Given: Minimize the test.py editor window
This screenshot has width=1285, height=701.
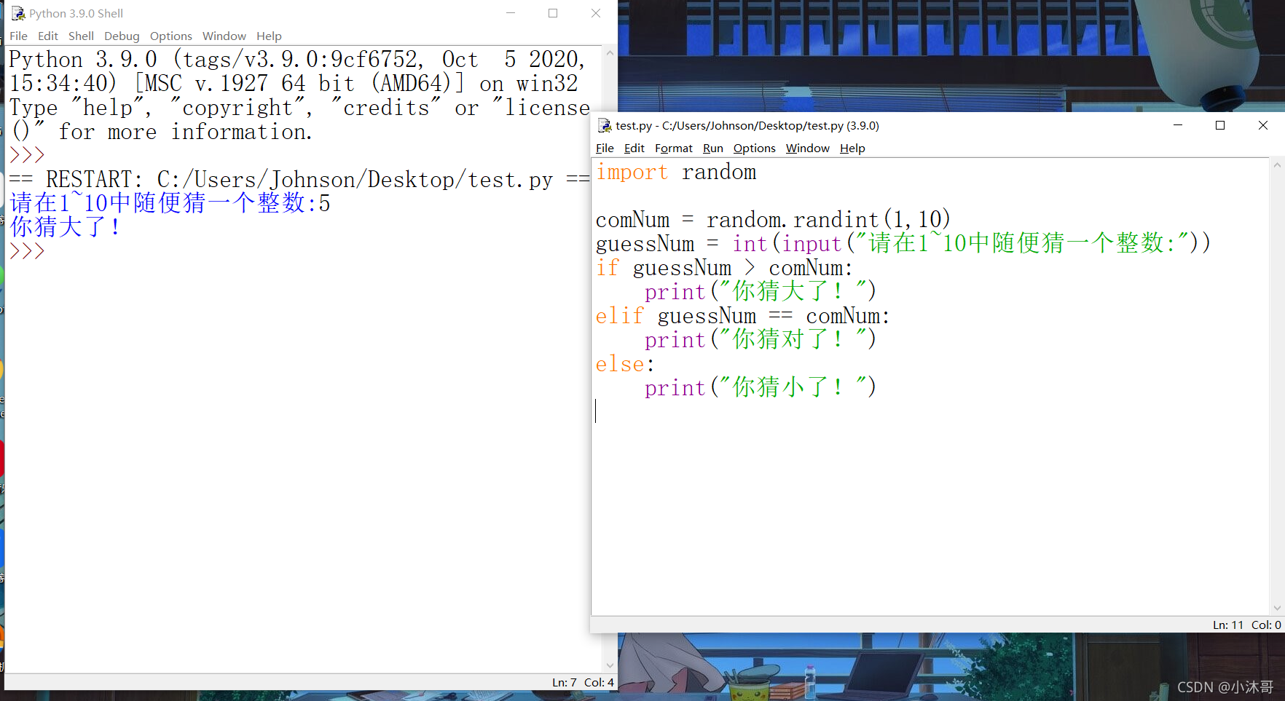Looking at the screenshot, I should tap(1178, 125).
